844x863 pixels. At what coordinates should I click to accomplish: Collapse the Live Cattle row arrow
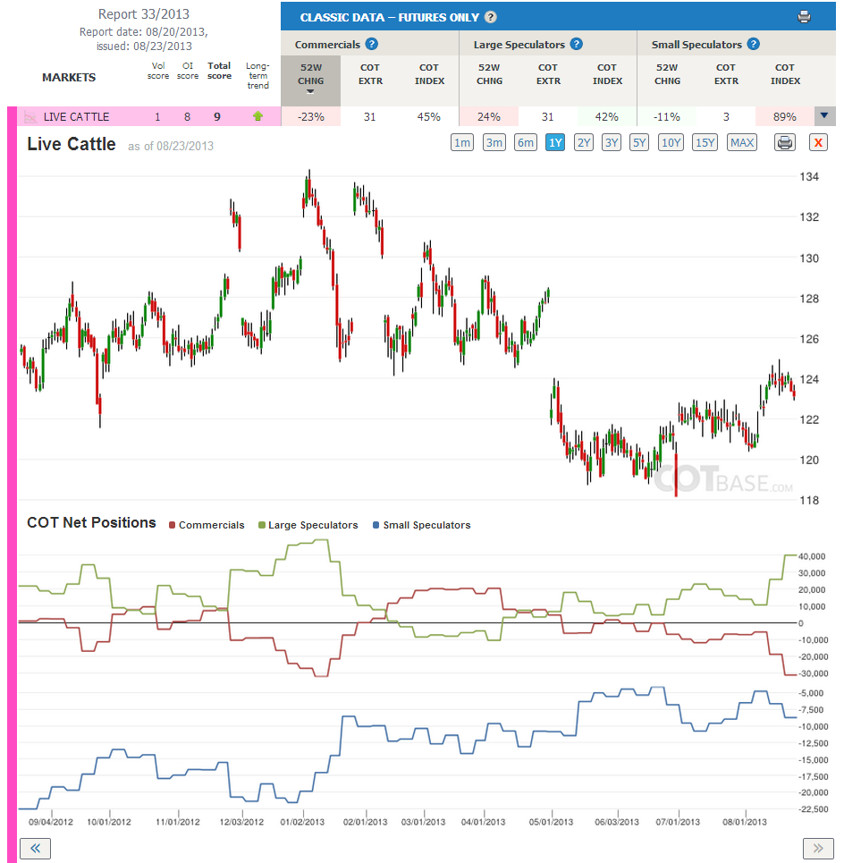(x=823, y=116)
